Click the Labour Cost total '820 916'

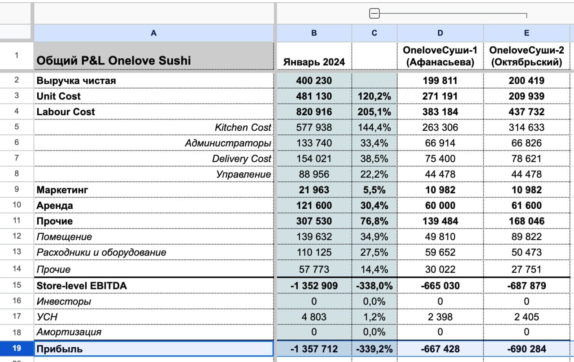point(314,112)
